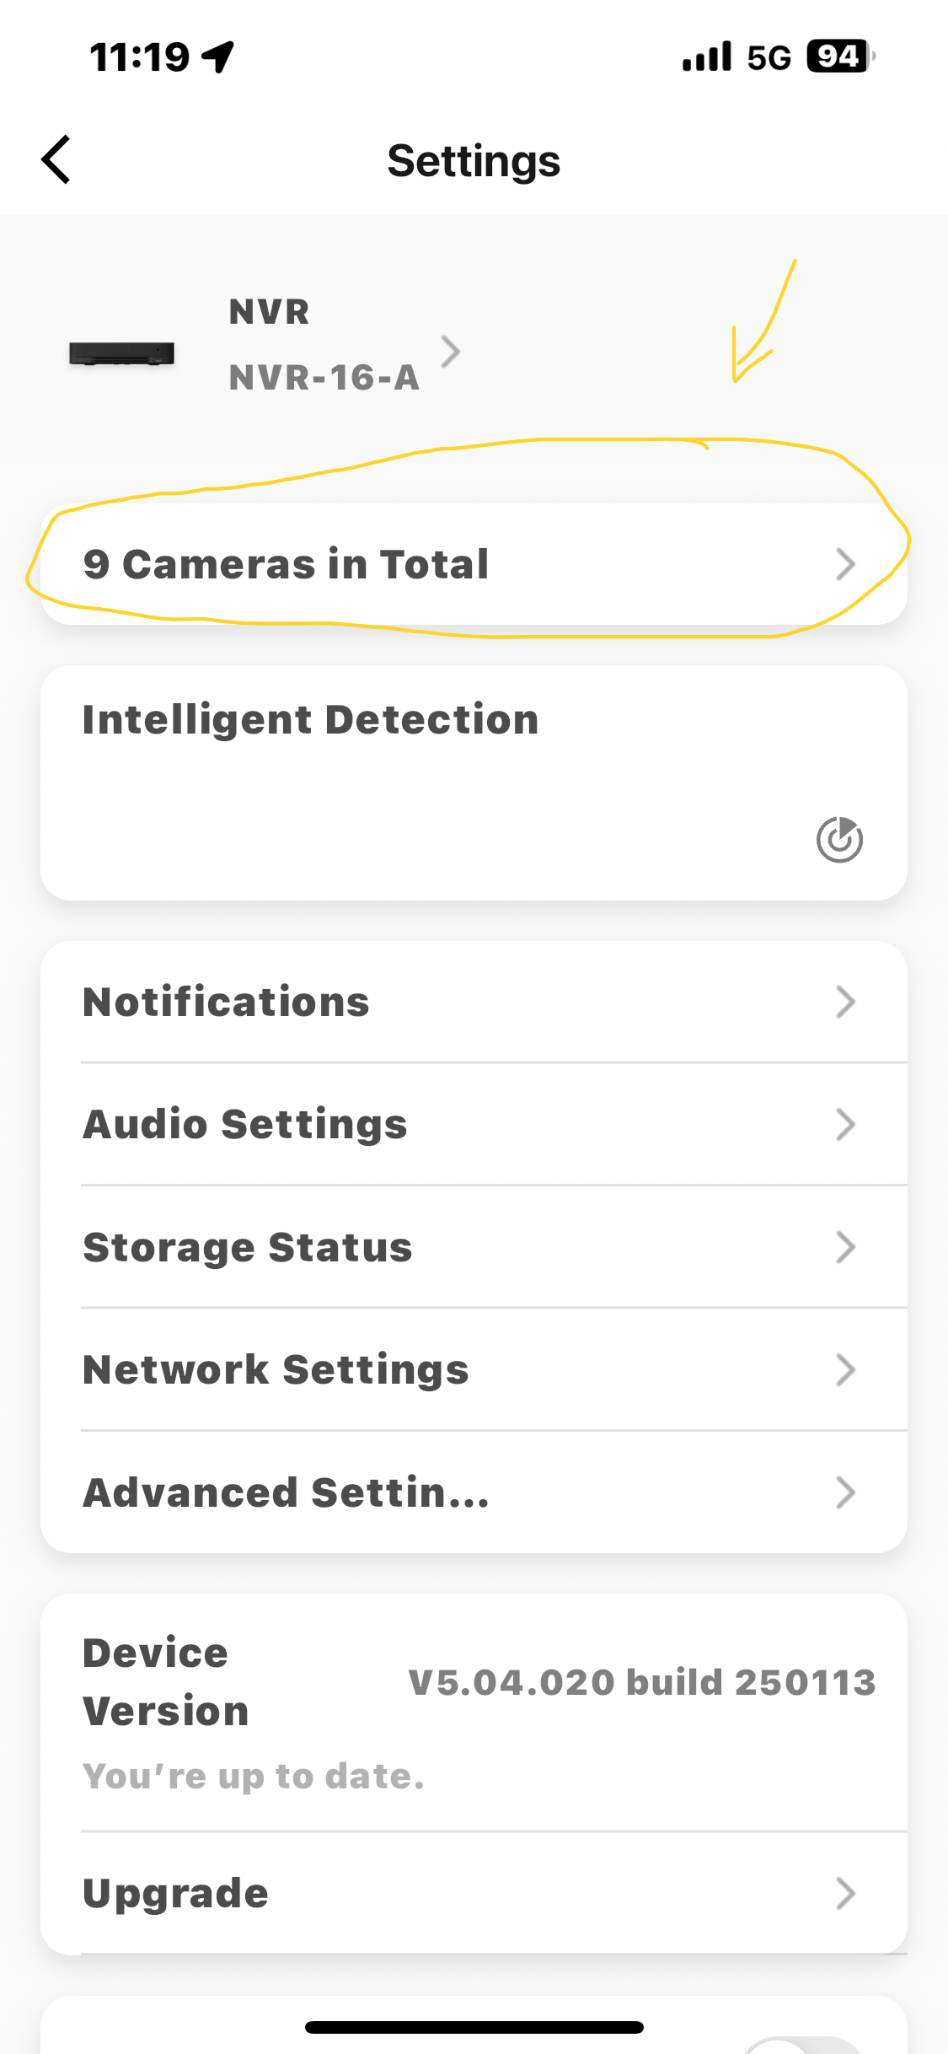This screenshot has width=948, height=2054.
Task: Open 9 Cameras in Total chevron
Action: click(845, 564)
